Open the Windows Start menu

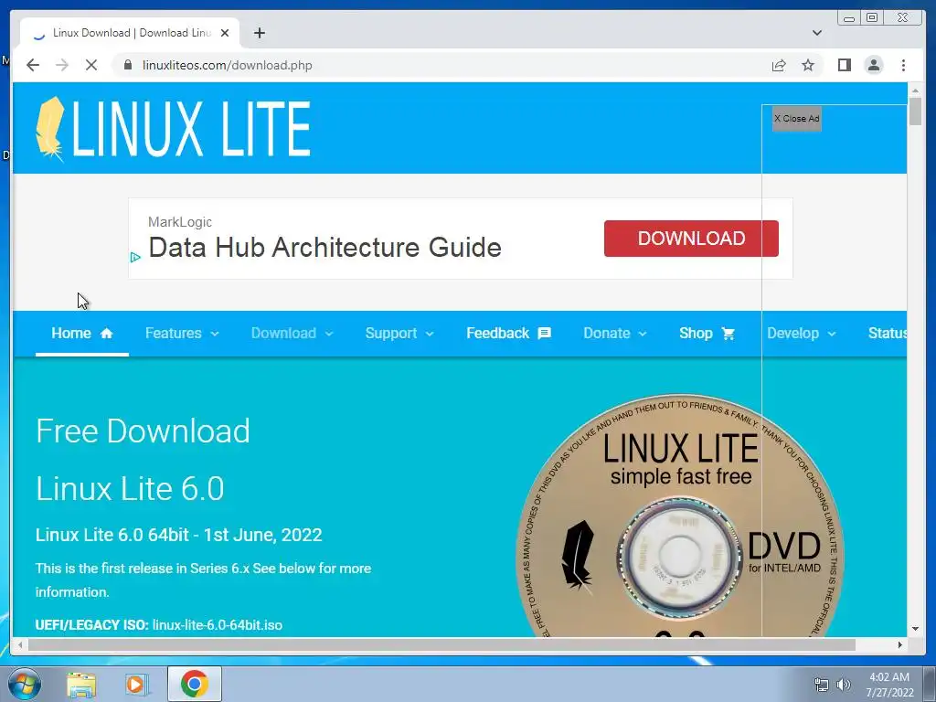tap(25, 685)
